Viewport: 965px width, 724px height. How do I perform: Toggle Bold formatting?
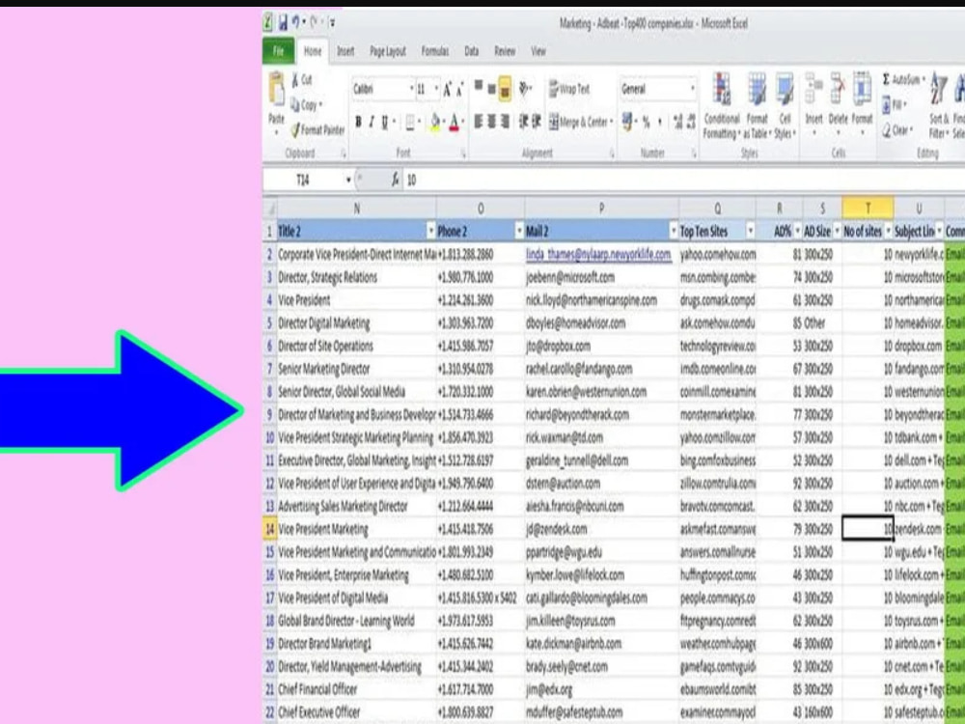tap(358, 122)
